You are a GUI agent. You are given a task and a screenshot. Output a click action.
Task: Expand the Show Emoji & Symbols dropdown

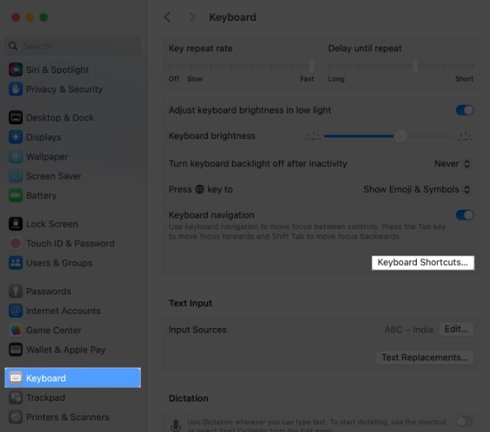418,190
